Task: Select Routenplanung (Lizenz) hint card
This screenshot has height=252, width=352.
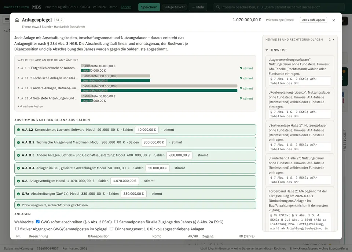Action: point(300,104)
